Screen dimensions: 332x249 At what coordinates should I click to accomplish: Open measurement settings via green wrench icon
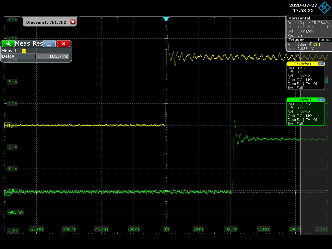tap(8, 43)
